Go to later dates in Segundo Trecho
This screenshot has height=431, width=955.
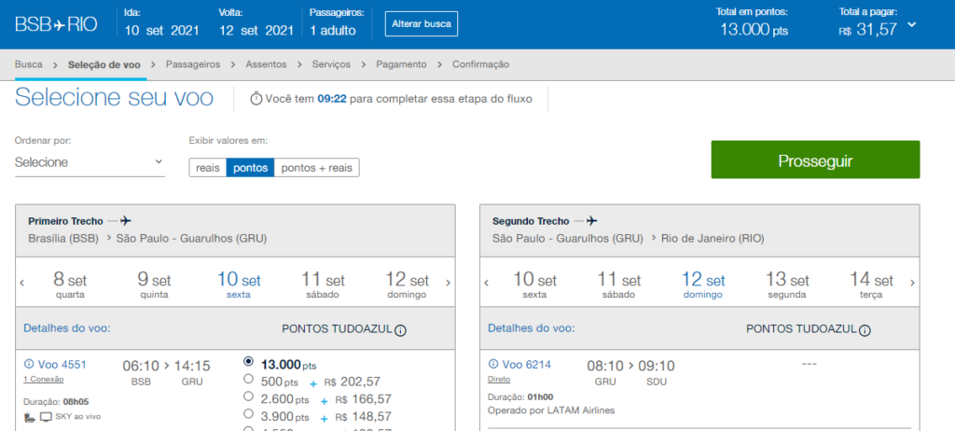pos(912,283)
